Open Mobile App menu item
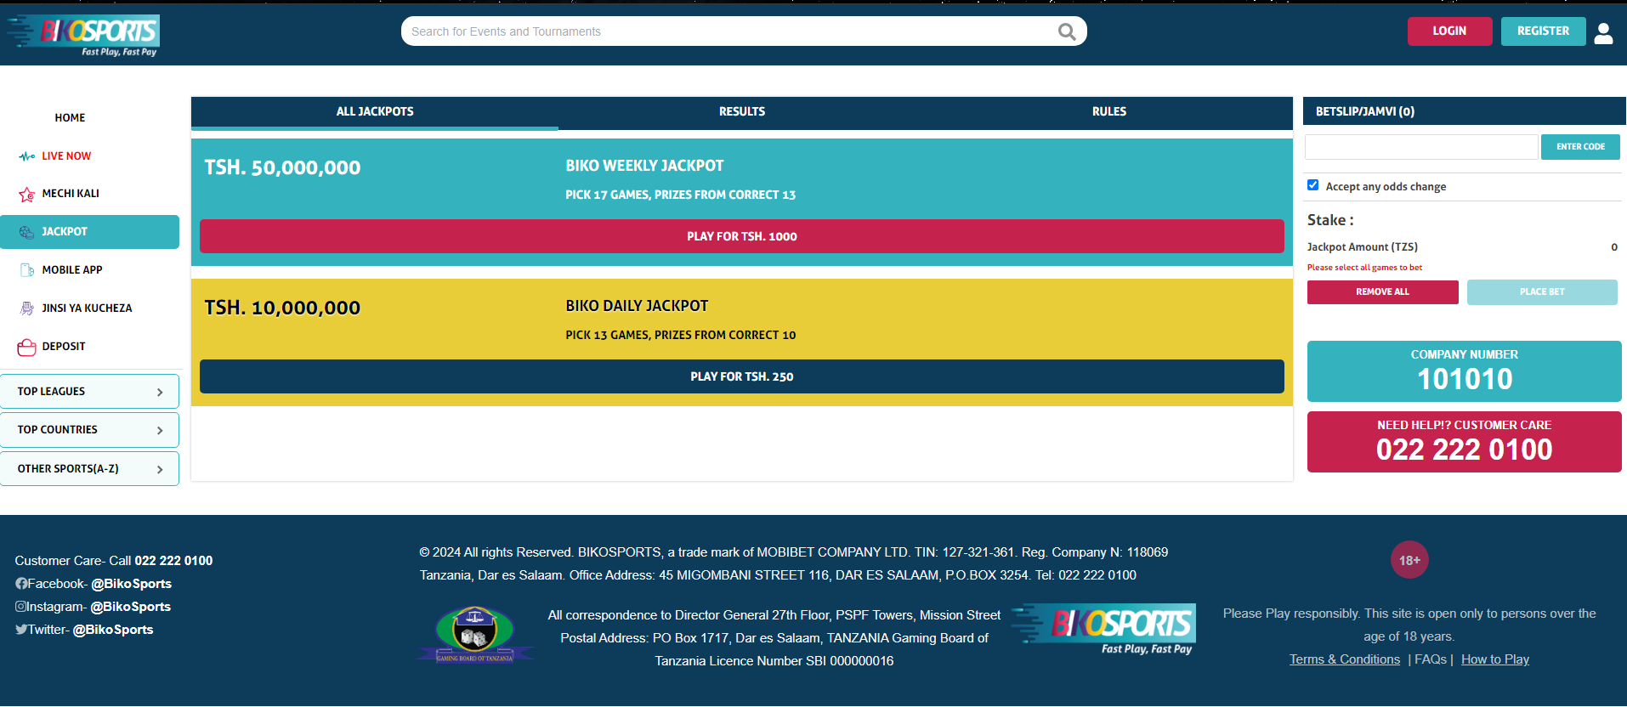The width and height of the screenshot is (1627, 707). tap(72, 270)
